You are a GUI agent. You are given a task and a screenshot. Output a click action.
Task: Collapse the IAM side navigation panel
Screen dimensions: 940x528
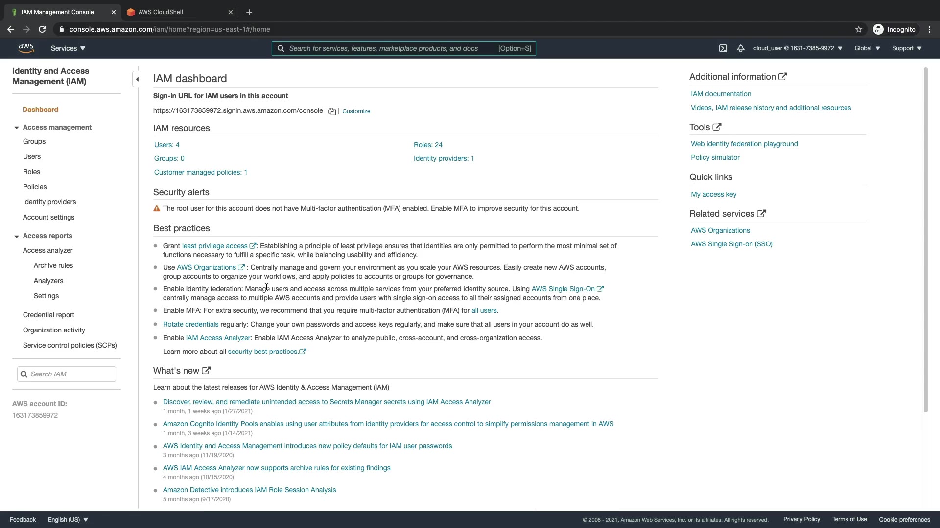coord(137,79)
